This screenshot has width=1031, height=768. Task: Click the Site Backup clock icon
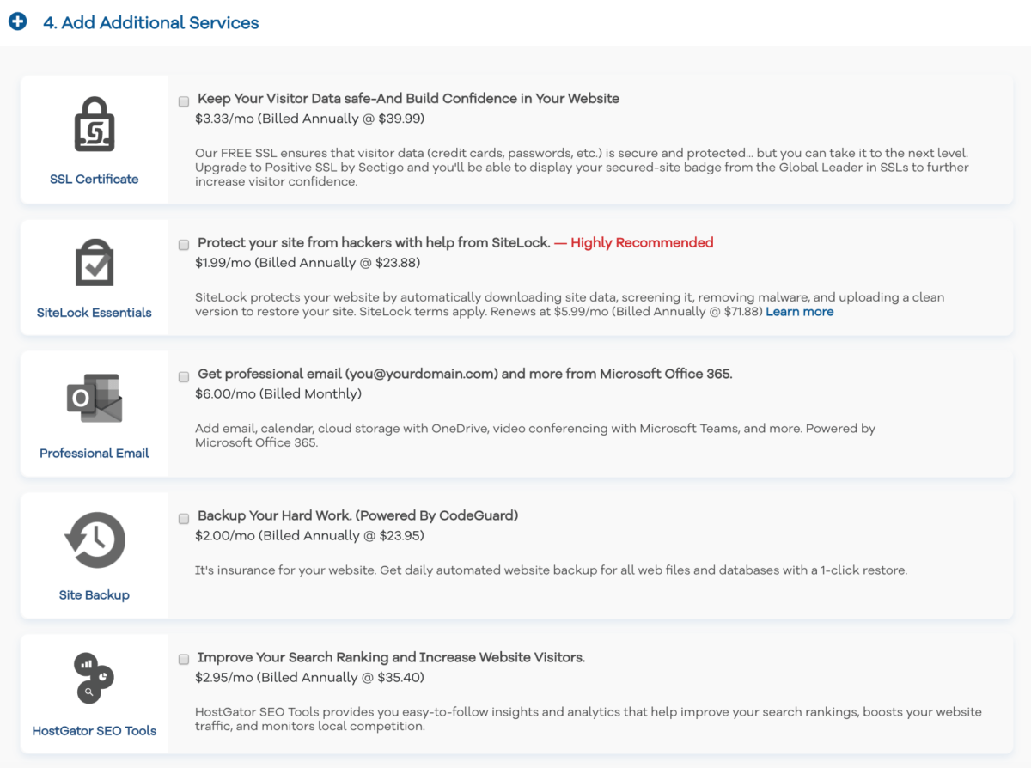tap(95, 539)
